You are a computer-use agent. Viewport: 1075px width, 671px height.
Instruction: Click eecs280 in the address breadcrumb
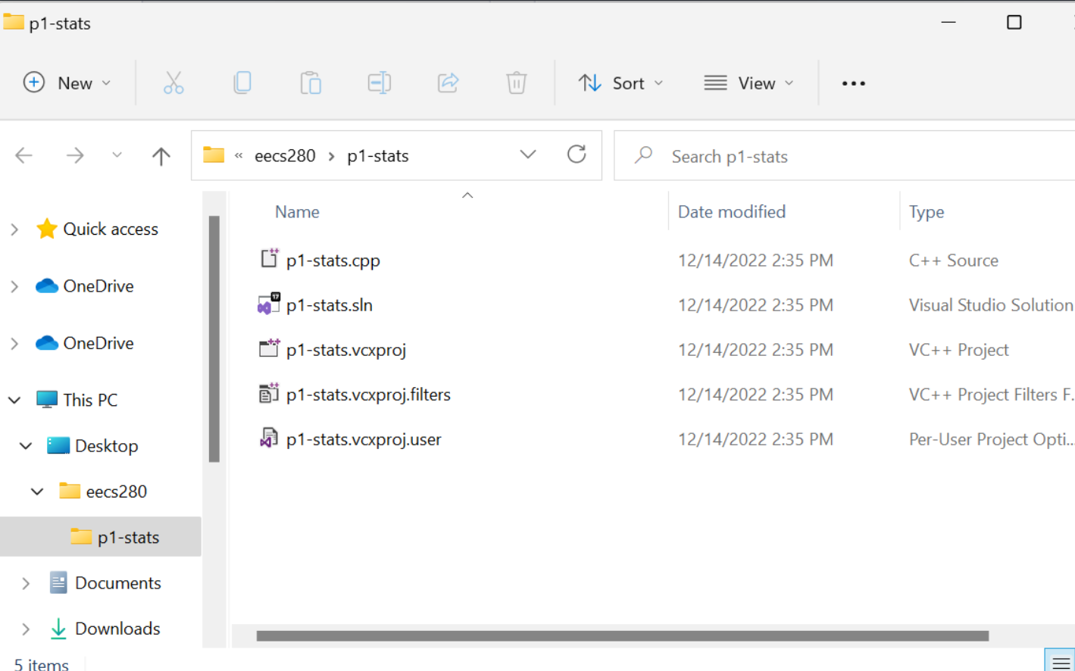coord(285,156)
